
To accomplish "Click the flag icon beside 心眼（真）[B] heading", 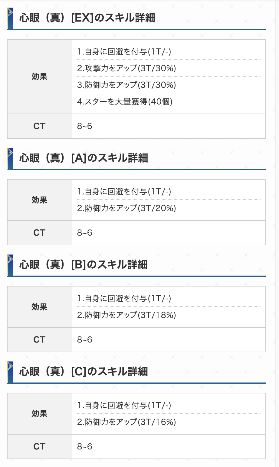I will pyautogui.click(x=10, y=265).
